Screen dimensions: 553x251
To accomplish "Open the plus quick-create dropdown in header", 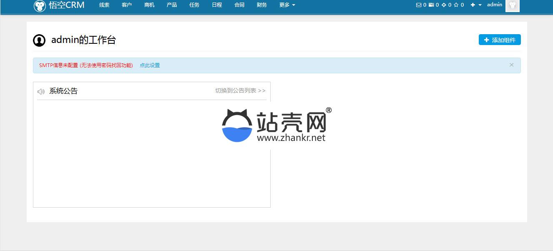I will tap(476, 5).
